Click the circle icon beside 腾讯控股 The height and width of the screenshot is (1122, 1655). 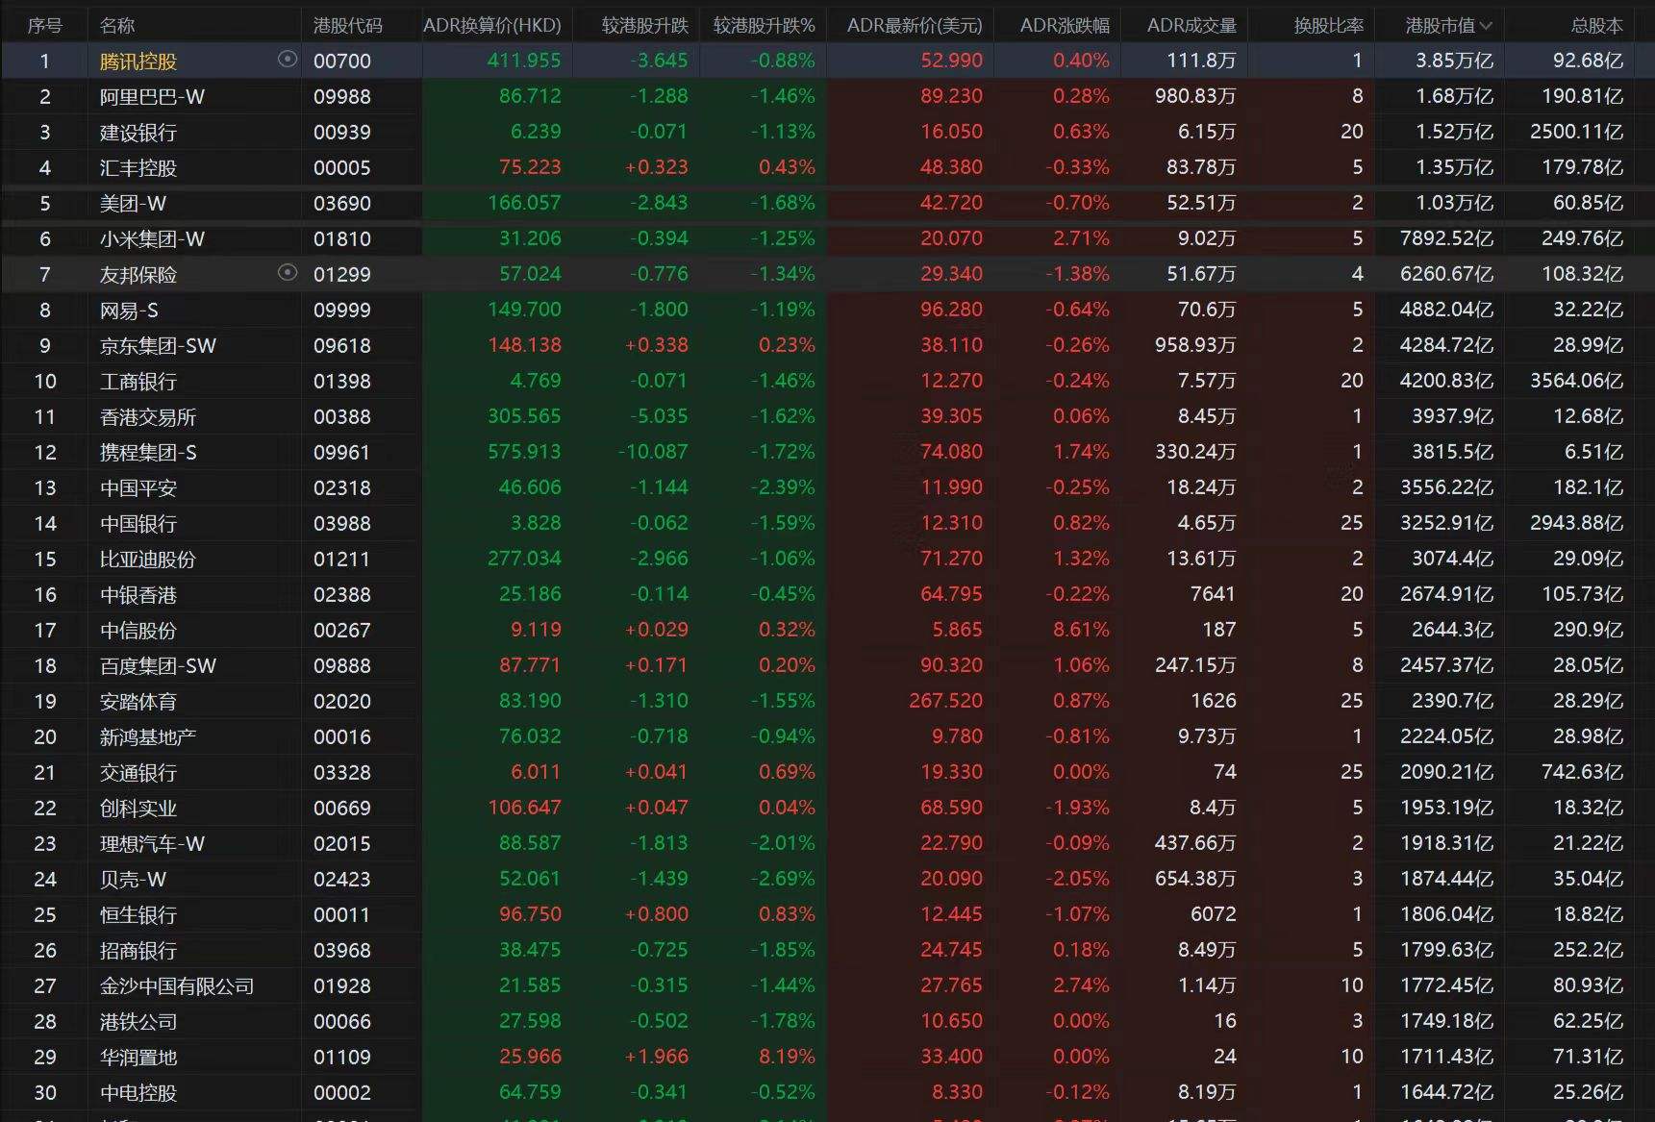pyautogui.click(x=287, y=60)
